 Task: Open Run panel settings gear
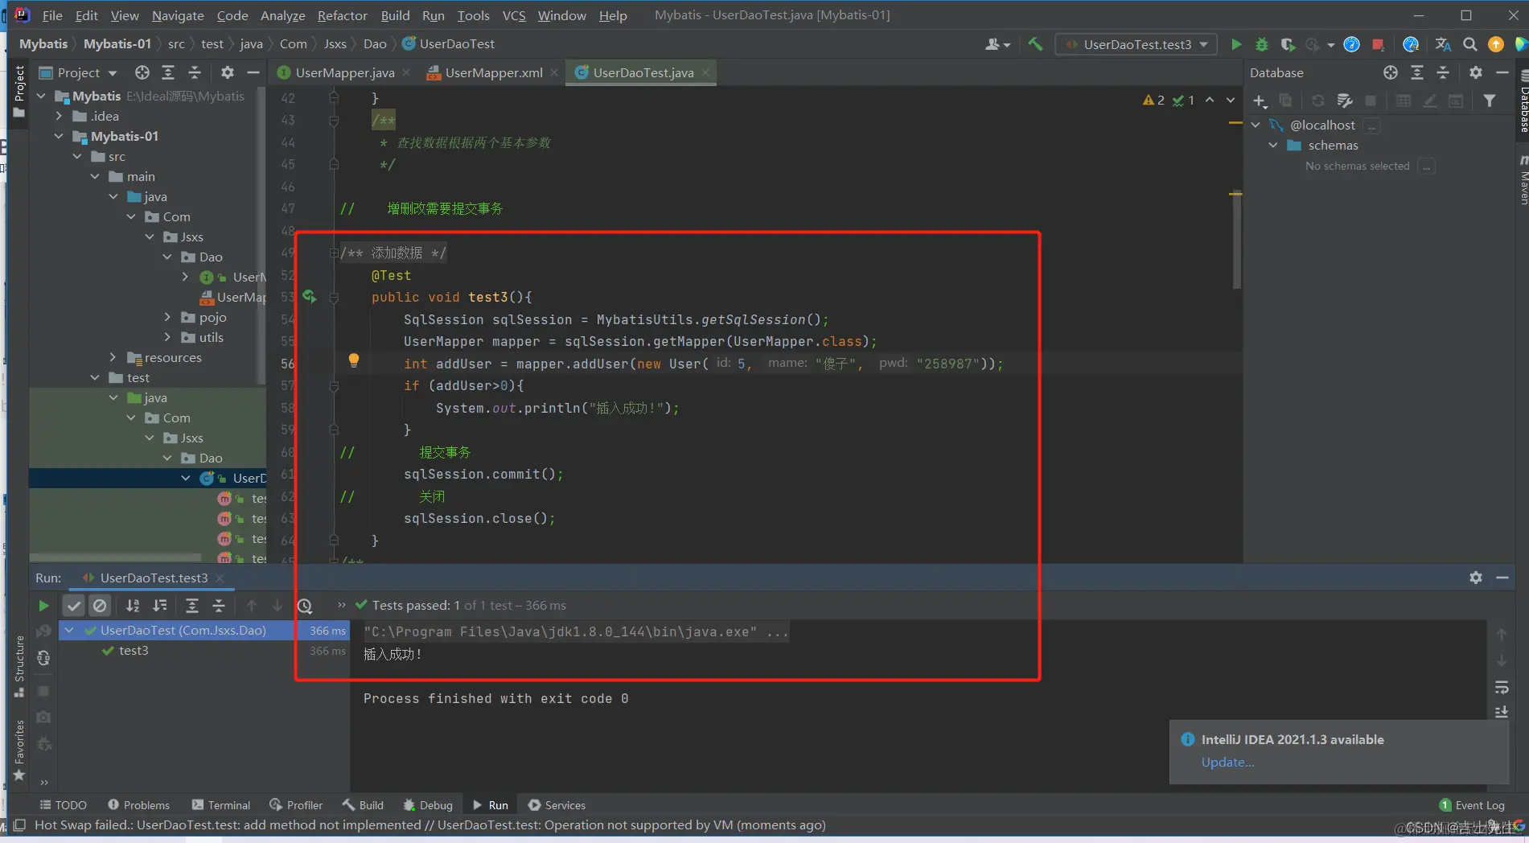click(1476, 578)
